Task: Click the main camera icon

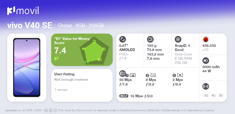Action: click(x=123, y=73)
